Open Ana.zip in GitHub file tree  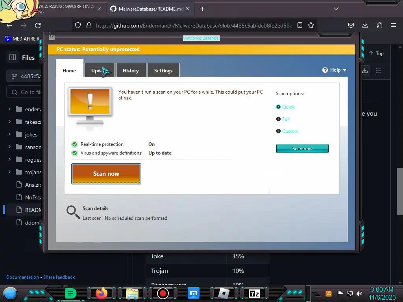tap(28, 185)
